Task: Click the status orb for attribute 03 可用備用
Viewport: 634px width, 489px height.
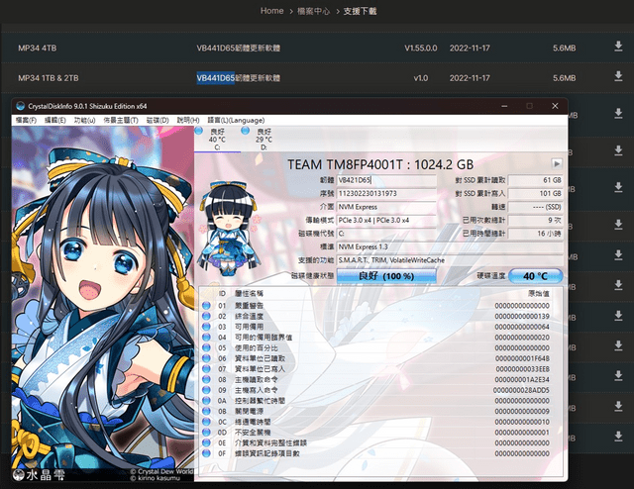Action: tap(206, 327)
